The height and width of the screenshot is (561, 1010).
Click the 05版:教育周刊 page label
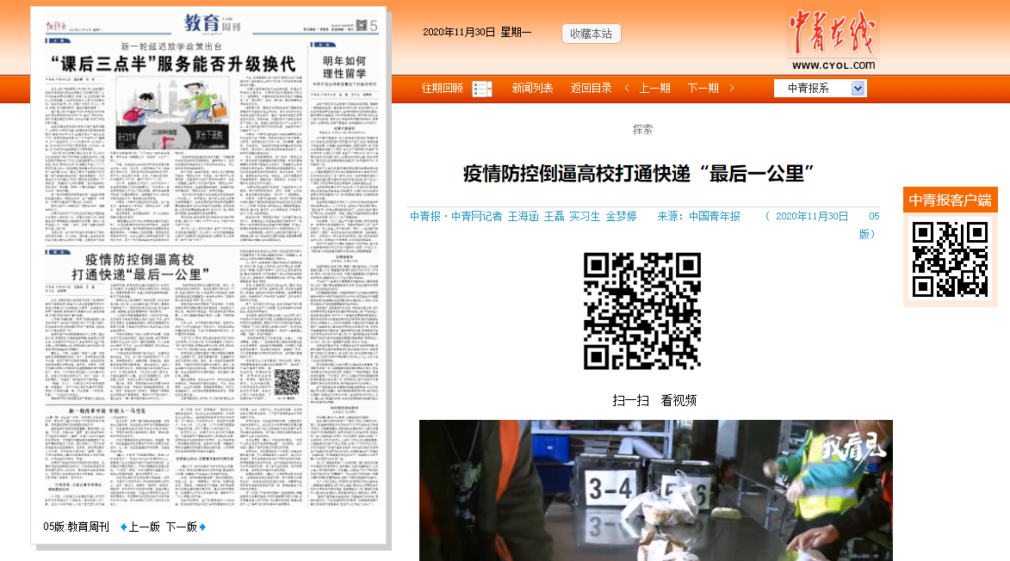click(x=76, y=527)
